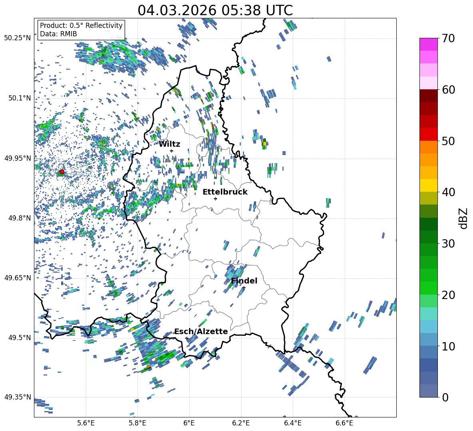Select the Esch/Alzette city label
Image resolution: width=473 pixels, height=431 pixels.
pyautogui.click(x=201, y=331)
